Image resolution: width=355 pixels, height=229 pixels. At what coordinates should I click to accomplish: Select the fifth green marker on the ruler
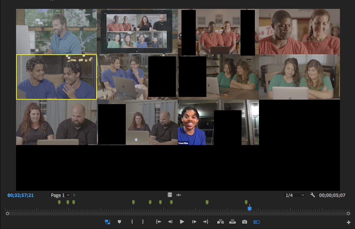(150, 202)
